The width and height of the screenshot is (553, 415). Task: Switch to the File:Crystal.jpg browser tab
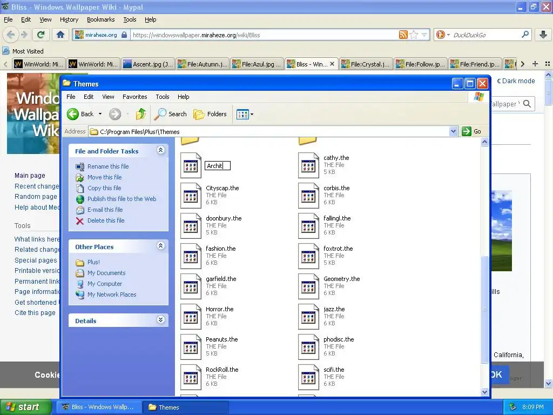pos(366,64)
